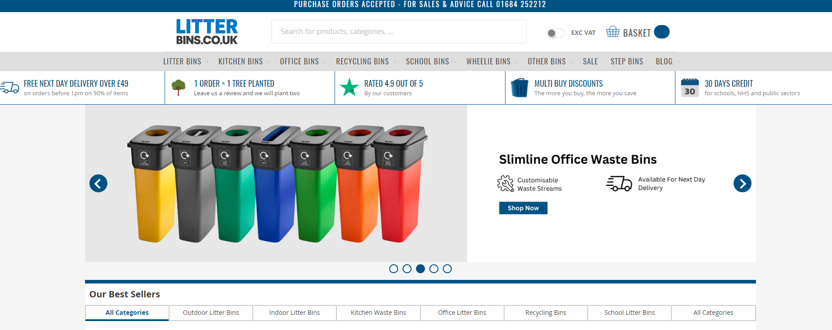The image size is (832, 330).
Task: Select the fourth carousel dot
Action: 434,269
